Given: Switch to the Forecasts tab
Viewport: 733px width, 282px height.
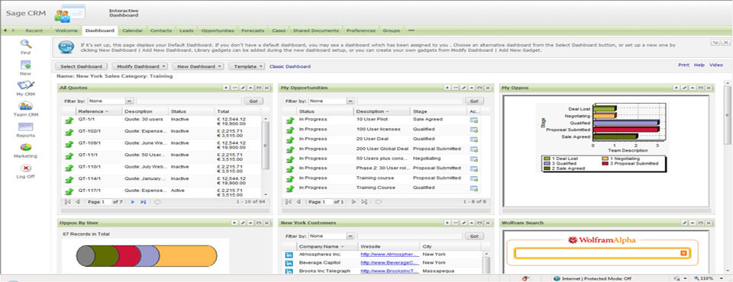Looking at the screenshot, I should point(253,30).
